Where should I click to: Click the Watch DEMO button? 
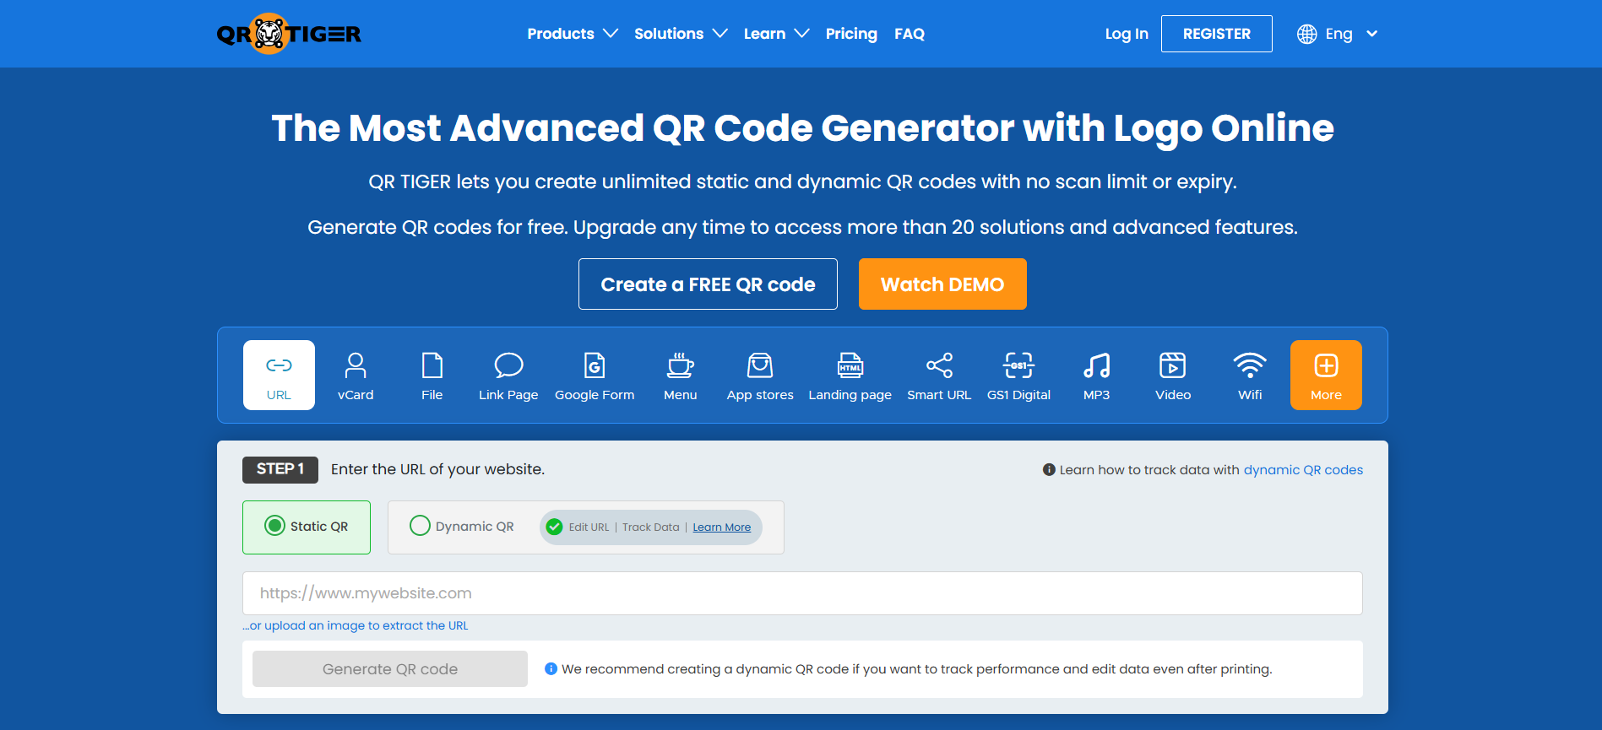(x=942, y=284)
